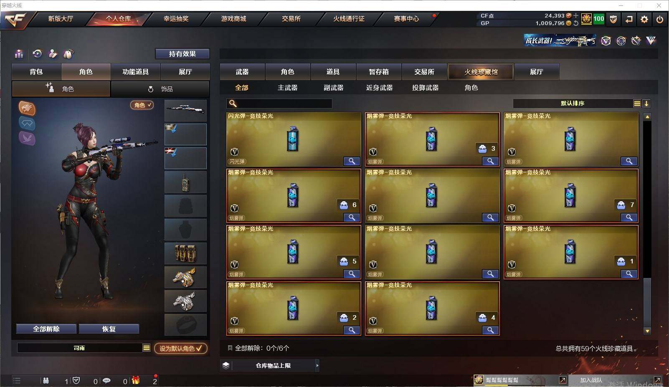Click the refresh history icon above 背包

tap(37, 53)
